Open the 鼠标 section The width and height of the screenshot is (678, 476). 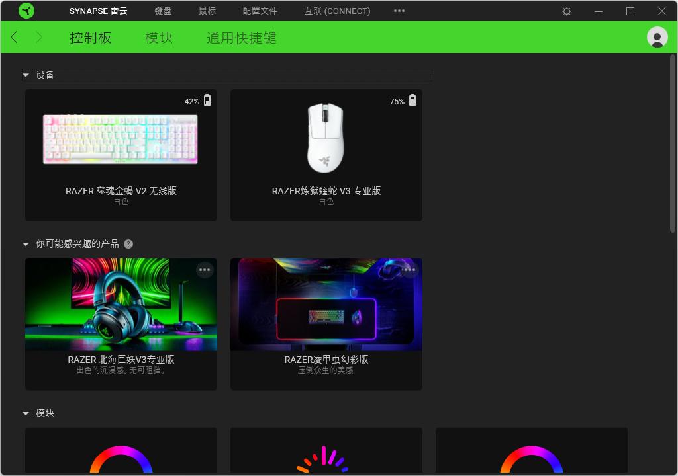pos(207,11)
